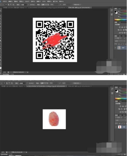Click properties panel icon in the bottom window

point(112,93)
